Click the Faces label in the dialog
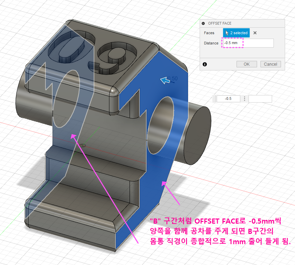 coord(209,33)
